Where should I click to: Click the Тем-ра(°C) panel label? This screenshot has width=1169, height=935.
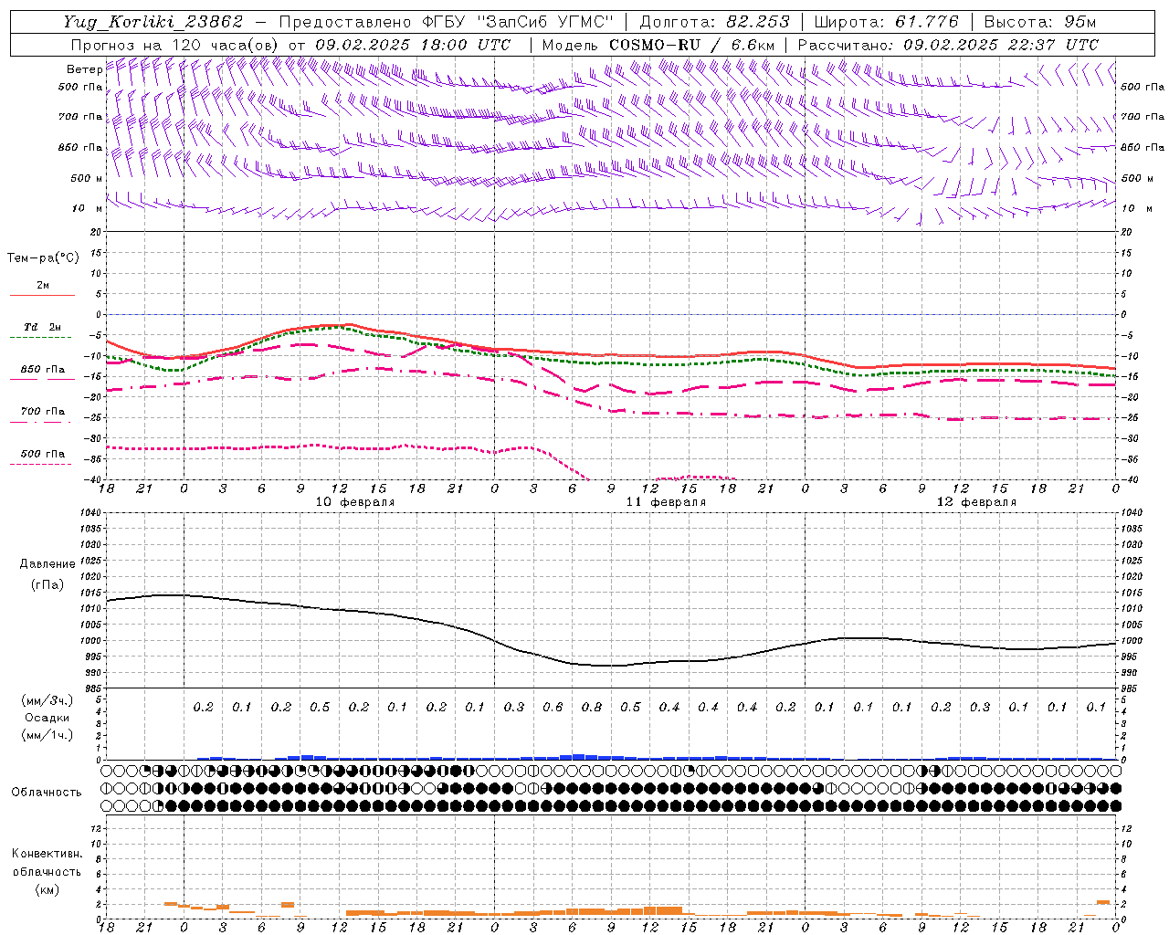click(43, 258)
